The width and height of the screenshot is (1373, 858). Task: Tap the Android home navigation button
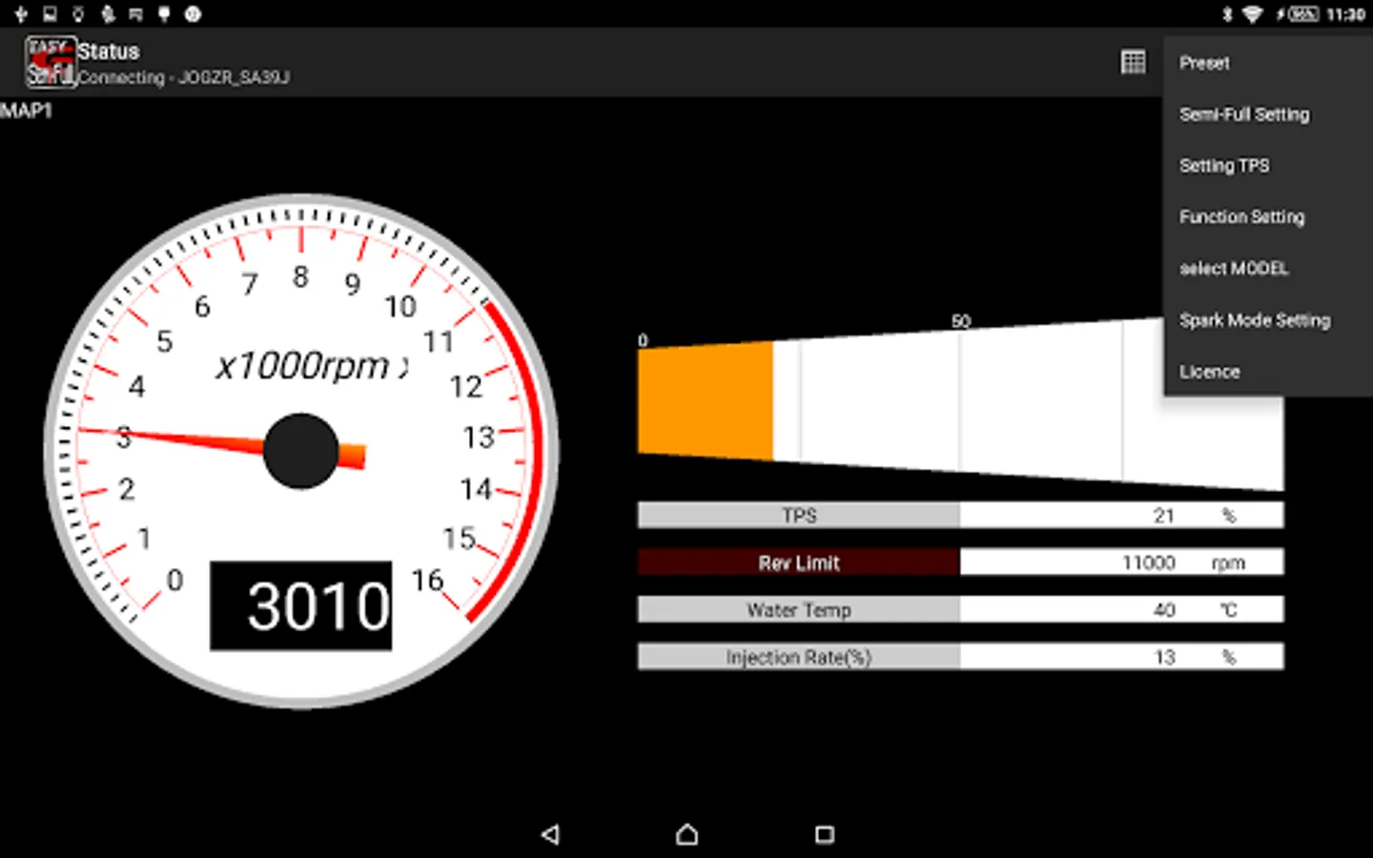[686, 834]
